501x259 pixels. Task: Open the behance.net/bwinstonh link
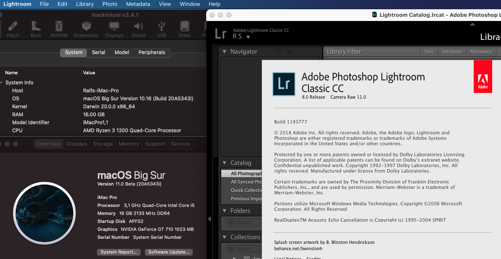point(298,249)
